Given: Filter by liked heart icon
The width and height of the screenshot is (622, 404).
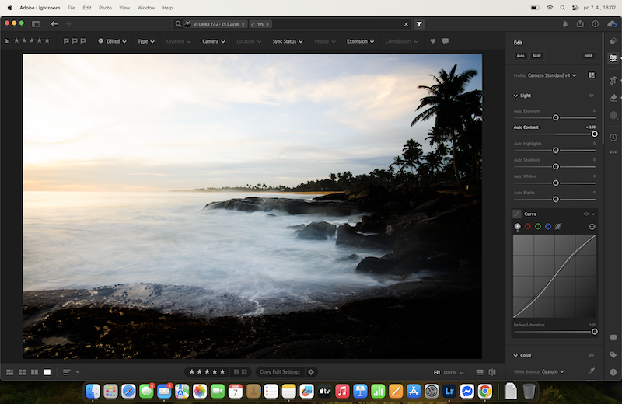Looking at the screenshot, I should [433, 41].
